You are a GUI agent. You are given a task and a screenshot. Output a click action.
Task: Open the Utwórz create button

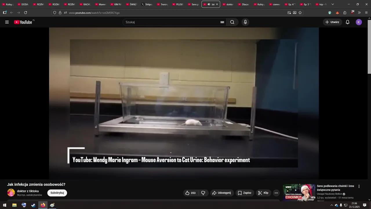pyautogui.click(x=332, y=22)
